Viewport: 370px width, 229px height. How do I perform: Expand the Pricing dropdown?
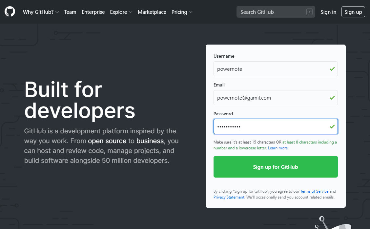point(182,12)
